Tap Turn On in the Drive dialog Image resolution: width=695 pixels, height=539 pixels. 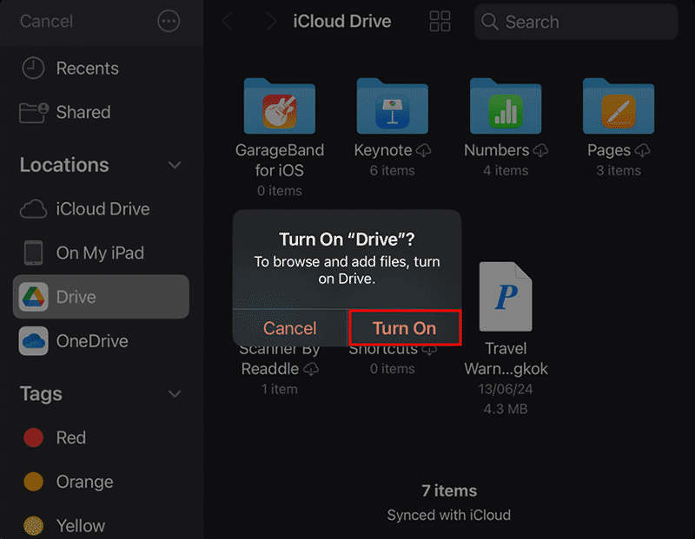(x=405, y=327)
